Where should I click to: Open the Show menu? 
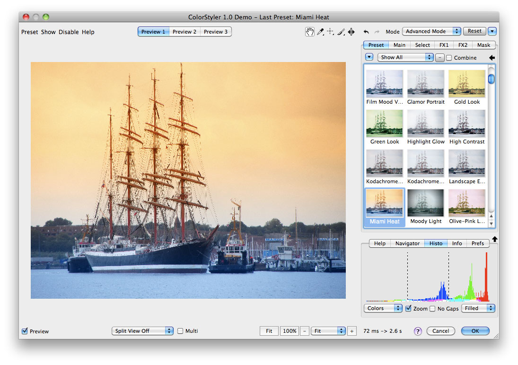(48, 32)
